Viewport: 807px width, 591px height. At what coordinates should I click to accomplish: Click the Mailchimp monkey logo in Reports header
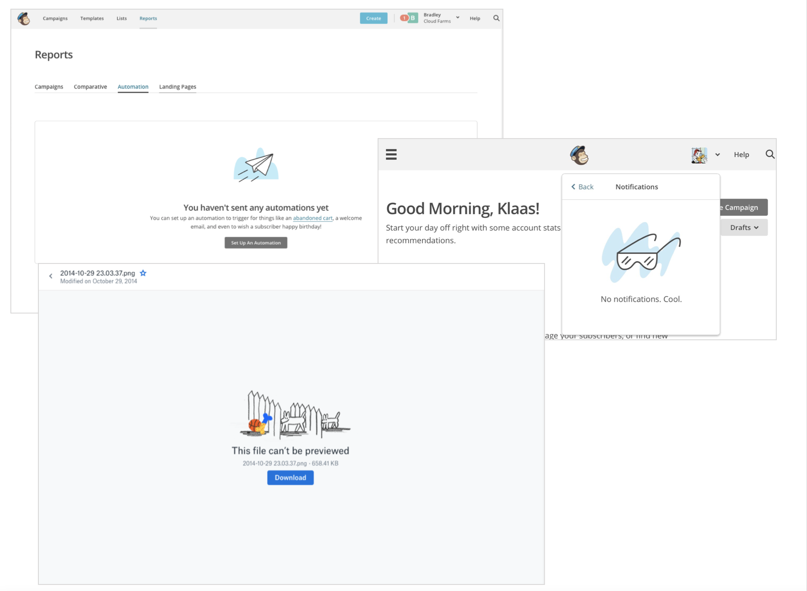pos(24,18)
